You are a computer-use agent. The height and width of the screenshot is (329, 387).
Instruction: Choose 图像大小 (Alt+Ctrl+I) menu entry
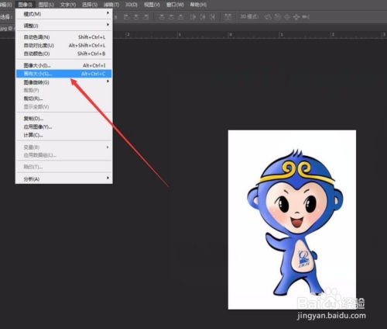point(63,65)
